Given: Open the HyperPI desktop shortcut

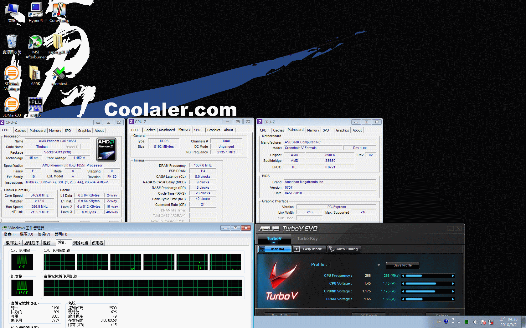Looking at the screenshot, I should coord(36,12).
